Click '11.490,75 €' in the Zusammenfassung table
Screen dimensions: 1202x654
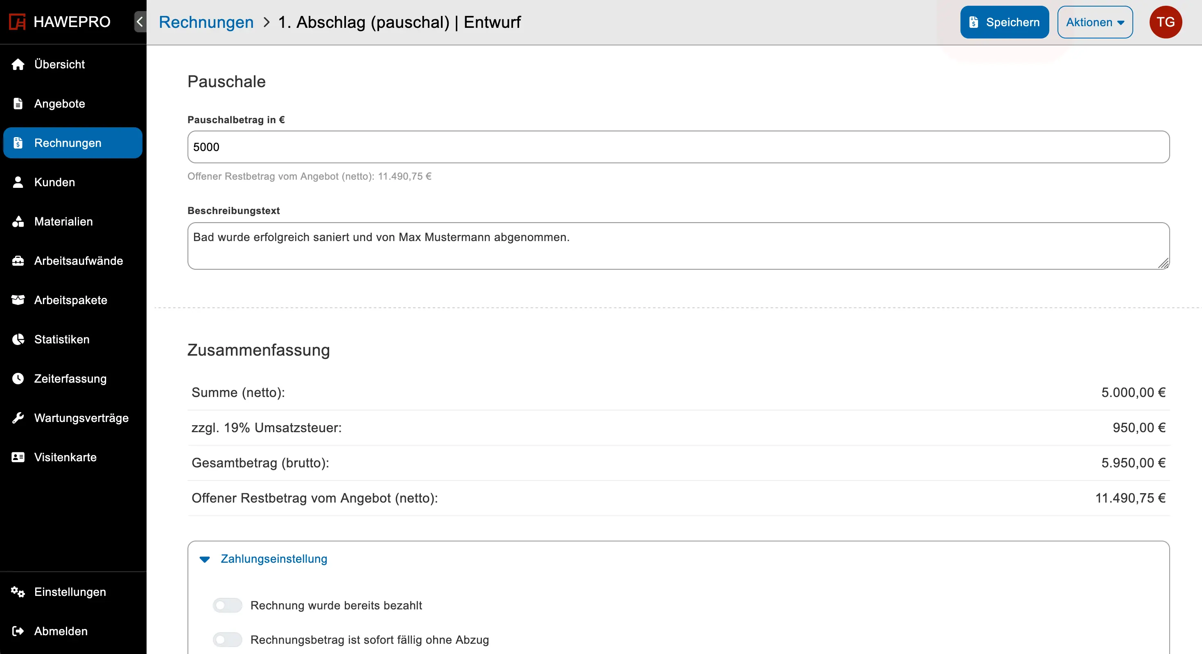[x=1130, y=498]
